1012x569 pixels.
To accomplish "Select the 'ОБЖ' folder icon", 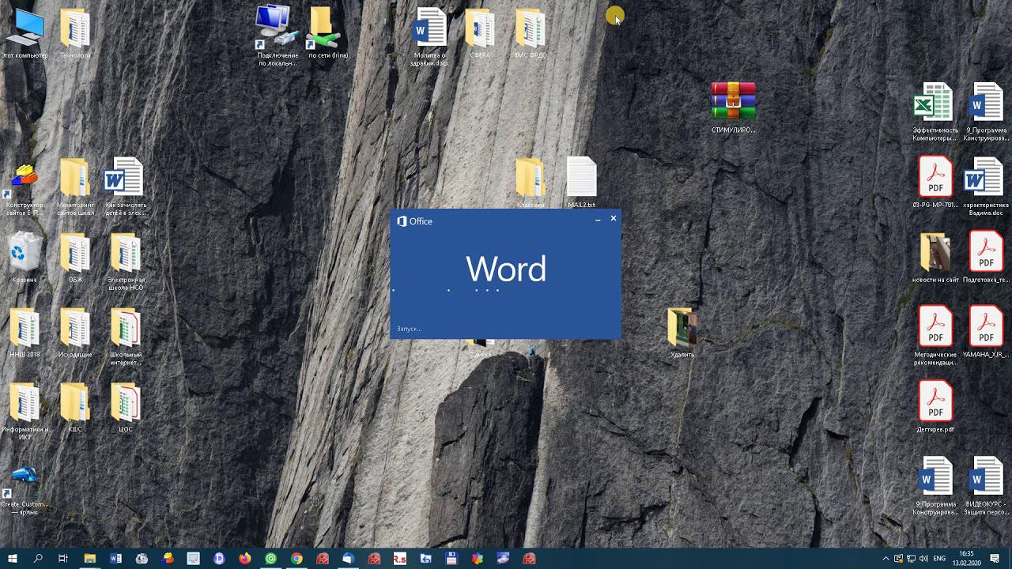I will pos(75,258).
